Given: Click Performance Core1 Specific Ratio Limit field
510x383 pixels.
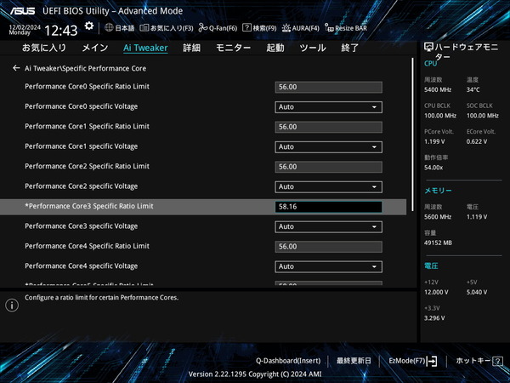Looking at the screenshot, I should click(328, 127).
